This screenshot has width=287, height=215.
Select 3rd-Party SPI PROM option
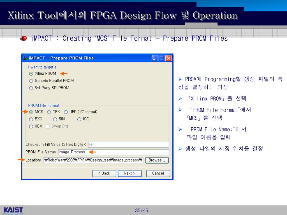[31, 88]
